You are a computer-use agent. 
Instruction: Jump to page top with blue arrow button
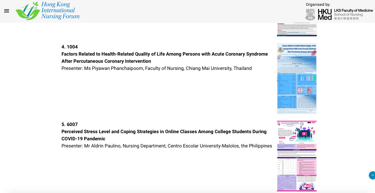pyautogui.click(x=372, y=175)
